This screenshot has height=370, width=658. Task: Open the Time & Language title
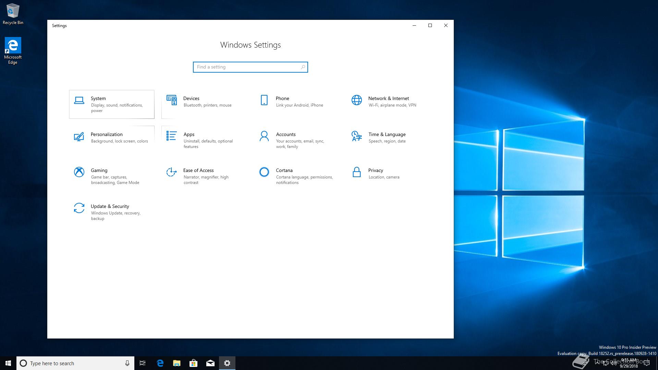(x=387, y=134)
